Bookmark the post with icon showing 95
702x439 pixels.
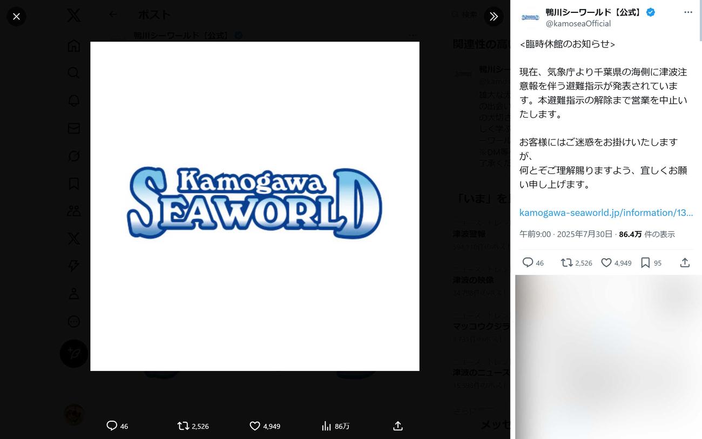pos(645,263)
